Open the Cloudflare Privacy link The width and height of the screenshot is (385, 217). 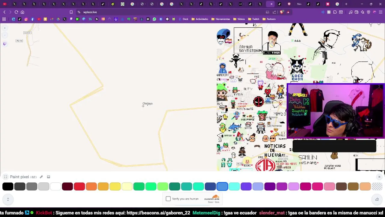(x=210, y=202)
